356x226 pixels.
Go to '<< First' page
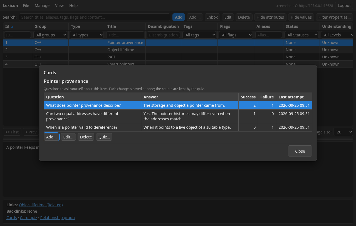[x=12, y=132]
